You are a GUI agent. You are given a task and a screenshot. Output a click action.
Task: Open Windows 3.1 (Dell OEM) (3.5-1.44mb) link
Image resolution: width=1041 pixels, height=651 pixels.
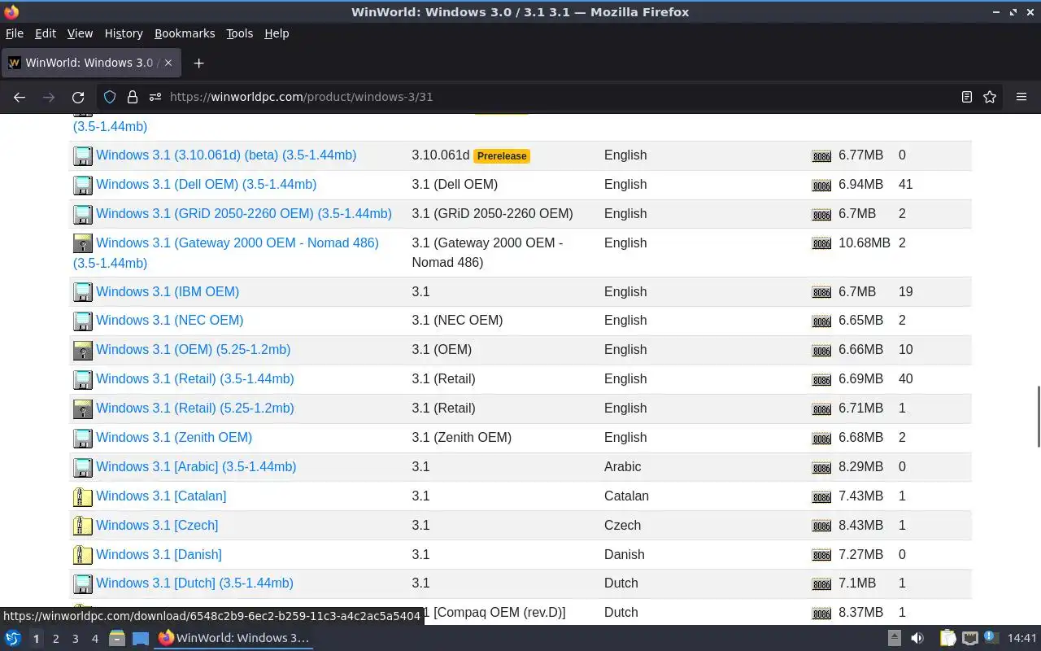click(207, 184)
